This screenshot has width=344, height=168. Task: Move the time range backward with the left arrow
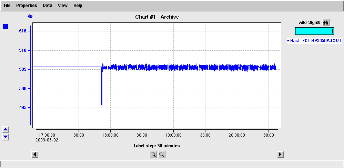pyautogui.click(x=35, y=155)
